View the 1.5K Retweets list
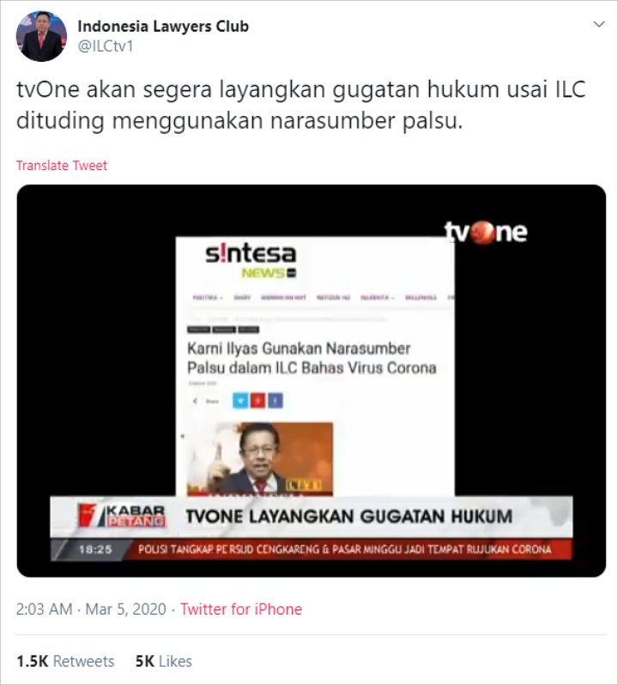This screenshot has height=685, width=618. pos(65,662)
